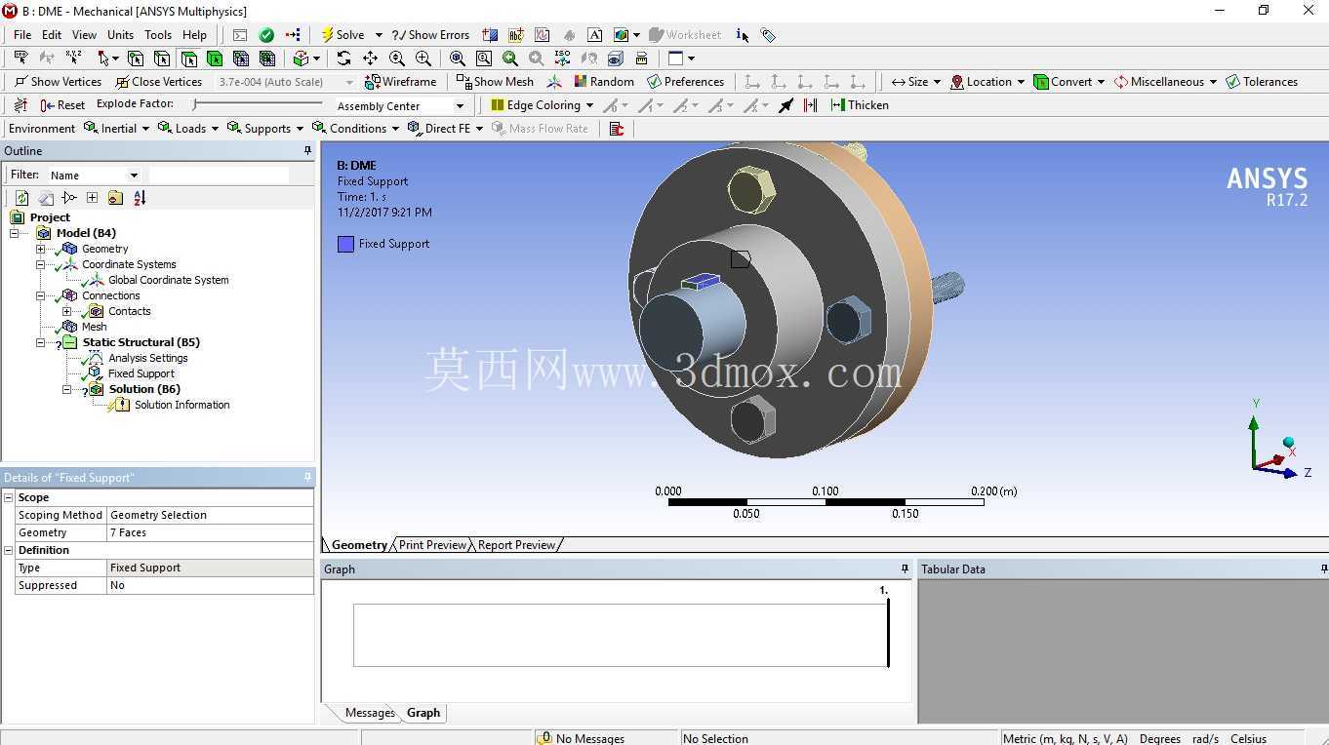
Task: Toggle Show Vertices display
Action: point(58,82)
